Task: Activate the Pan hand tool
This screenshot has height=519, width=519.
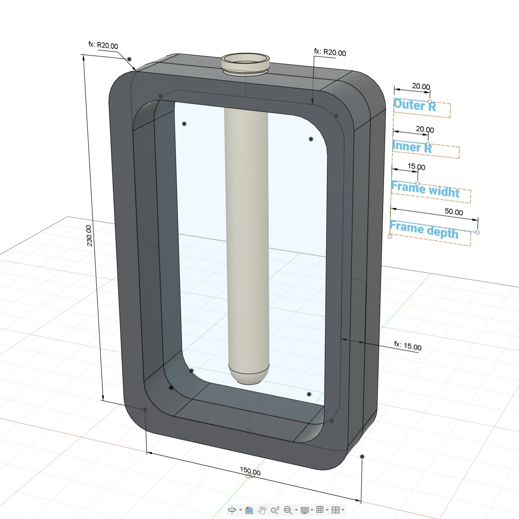Action: [x=262, y=510]
